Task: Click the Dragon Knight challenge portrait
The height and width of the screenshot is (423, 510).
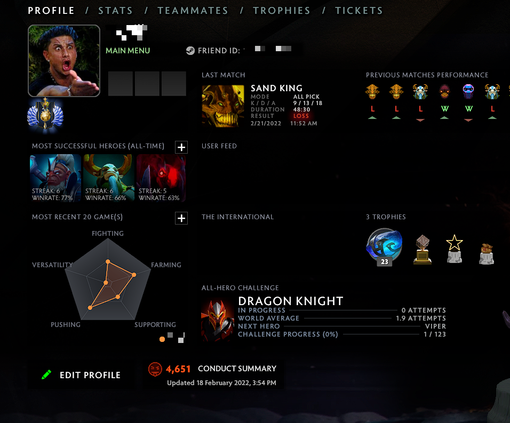Action: coord(217,320)
